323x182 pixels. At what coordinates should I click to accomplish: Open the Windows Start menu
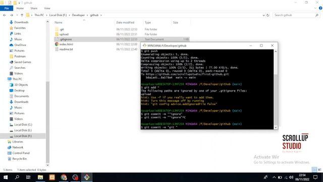pos(6,177)
